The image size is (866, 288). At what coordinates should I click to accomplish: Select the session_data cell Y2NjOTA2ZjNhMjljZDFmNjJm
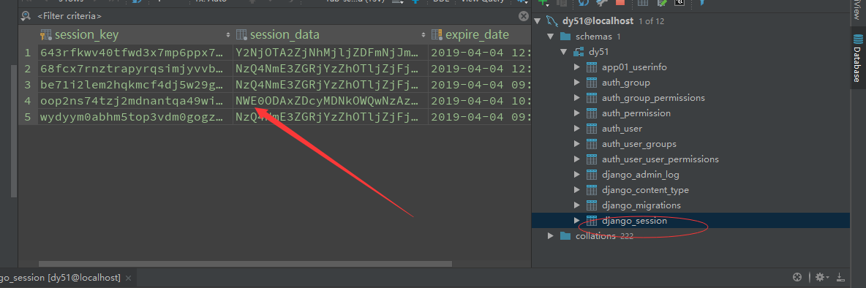(331, 53)
